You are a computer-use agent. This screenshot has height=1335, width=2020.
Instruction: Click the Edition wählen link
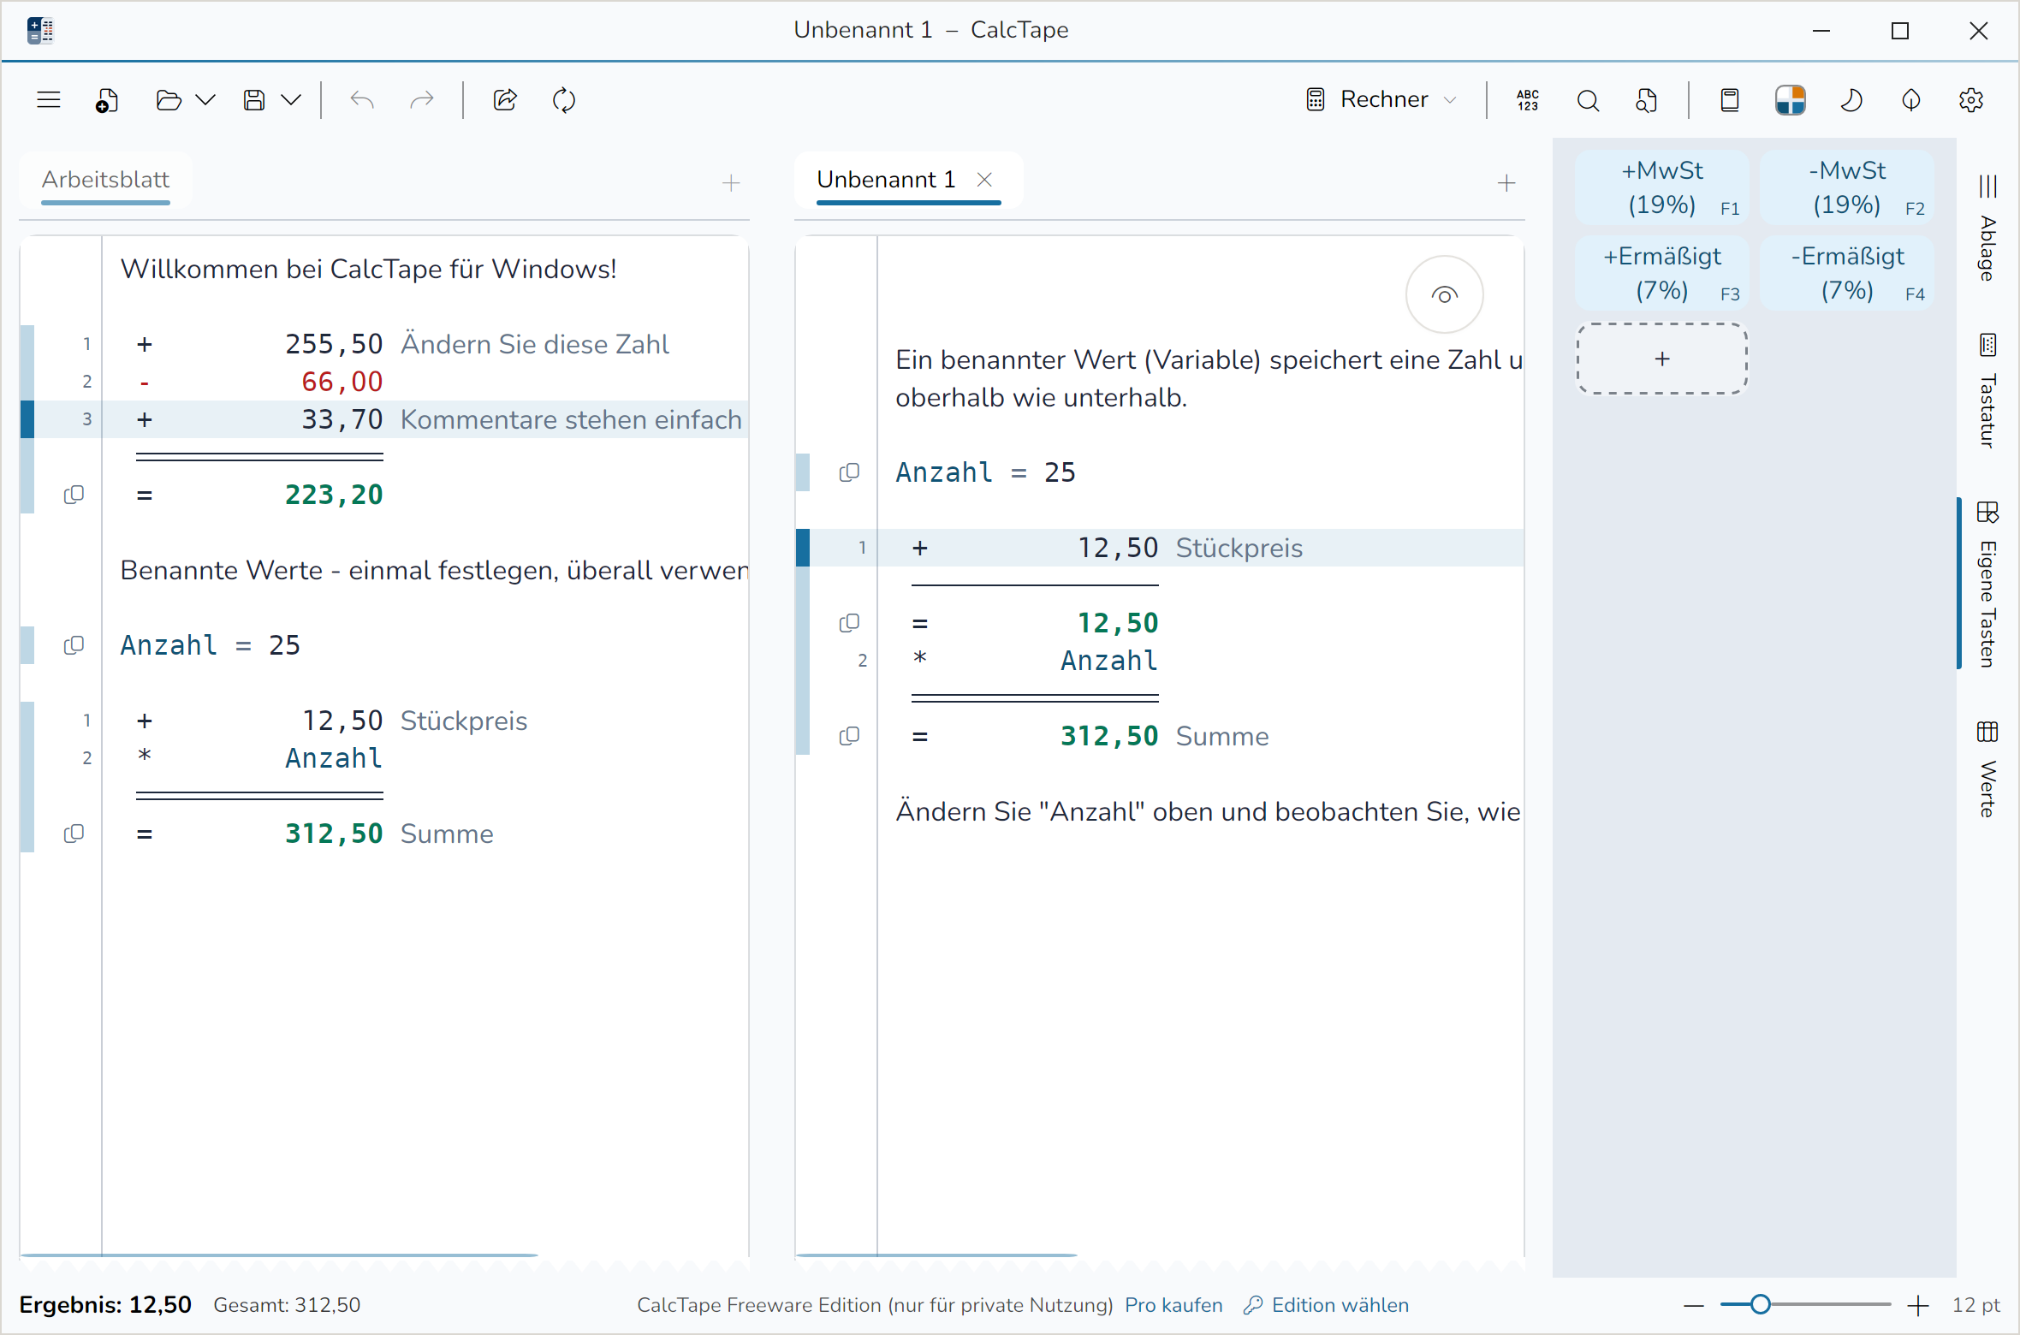[x=1327, y=1305]
